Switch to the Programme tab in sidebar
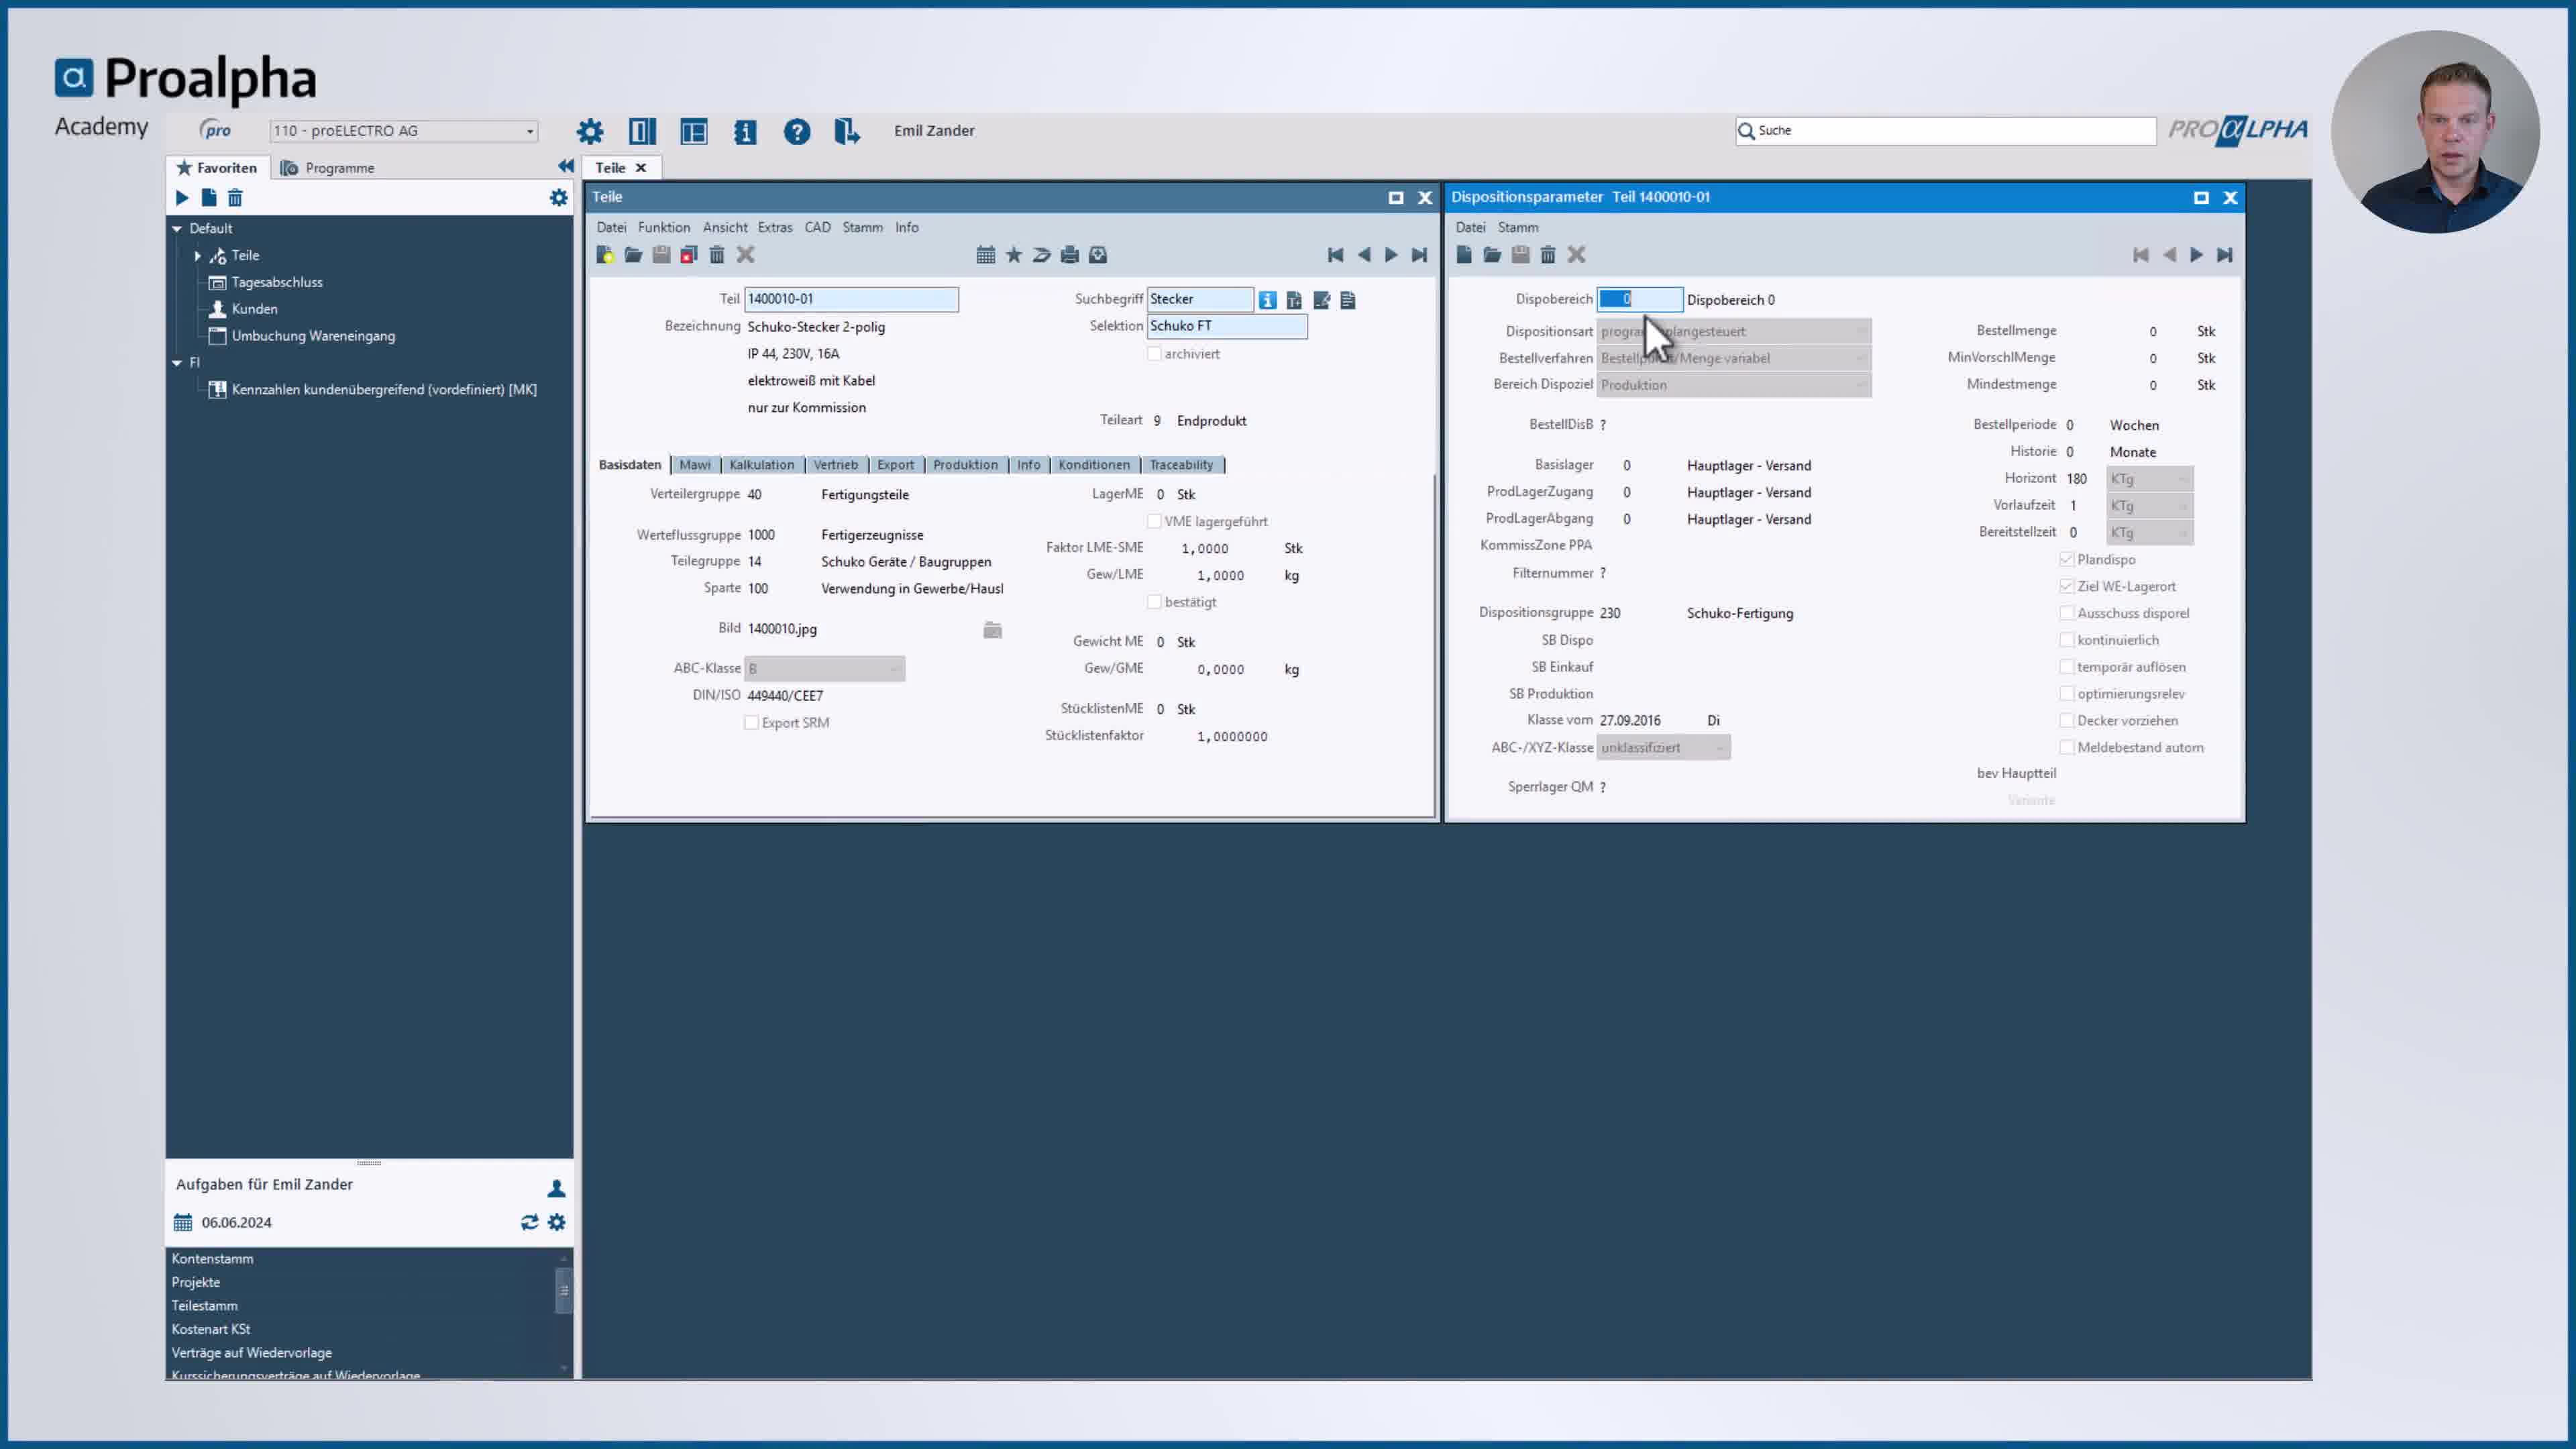Viewport: 2576px width, 1449px height. click(328, 168)
